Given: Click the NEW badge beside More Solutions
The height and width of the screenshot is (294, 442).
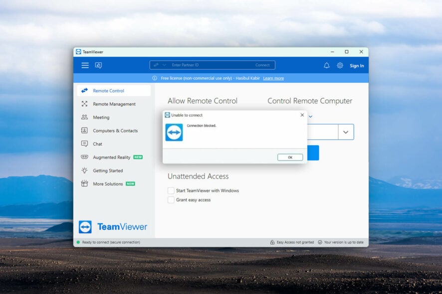Looking at the screenshot, I should click(x=130, y=184).
